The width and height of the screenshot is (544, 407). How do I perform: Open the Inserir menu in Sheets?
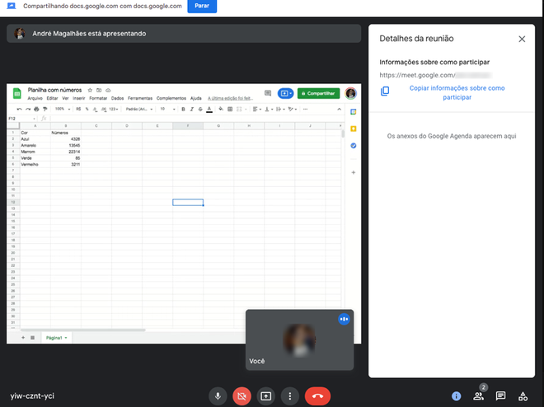point(79,99)
